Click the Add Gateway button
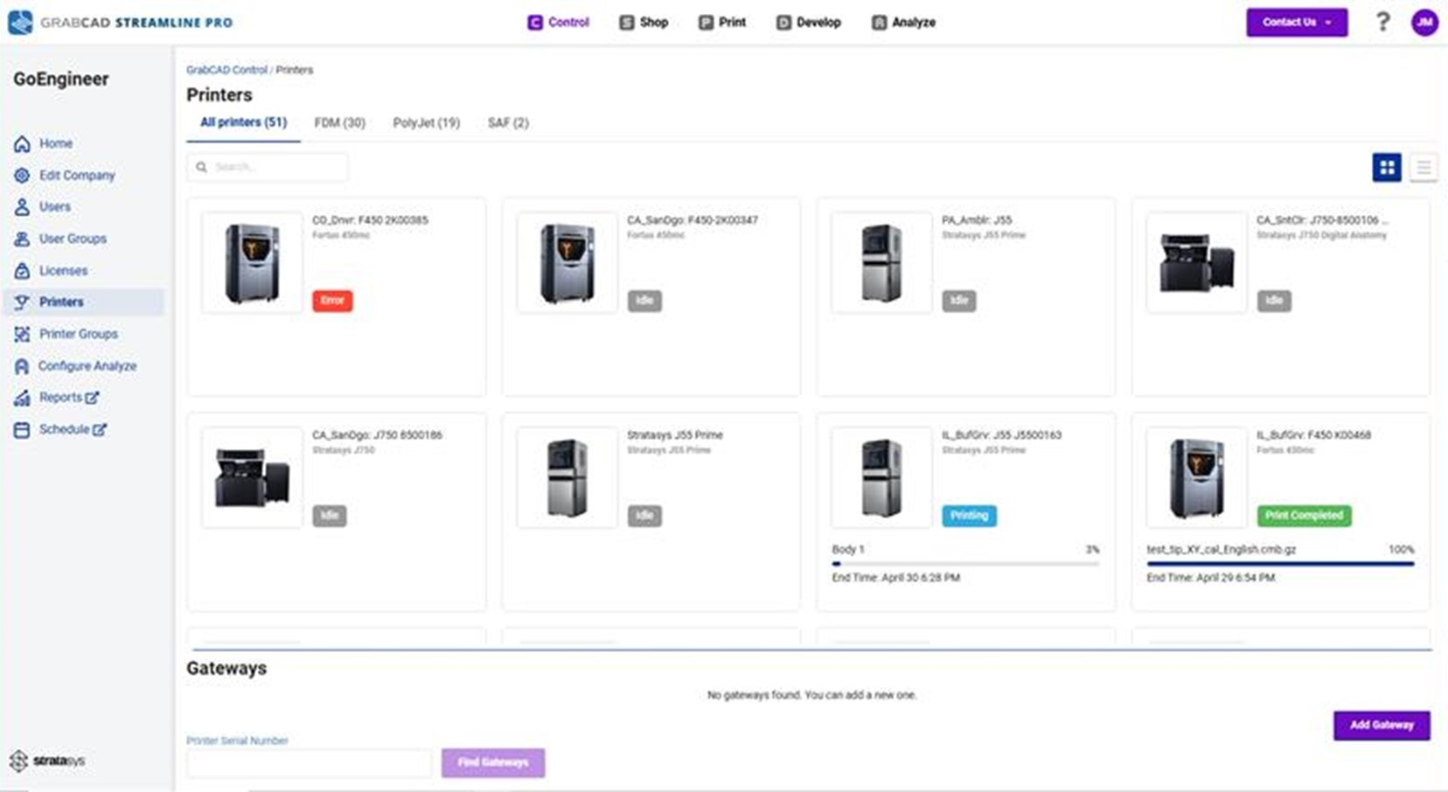1448x792 pixels. [x=1382, y=725]
